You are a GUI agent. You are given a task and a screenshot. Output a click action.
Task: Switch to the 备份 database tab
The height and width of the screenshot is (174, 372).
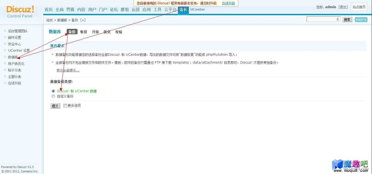[x=72, y=32]
